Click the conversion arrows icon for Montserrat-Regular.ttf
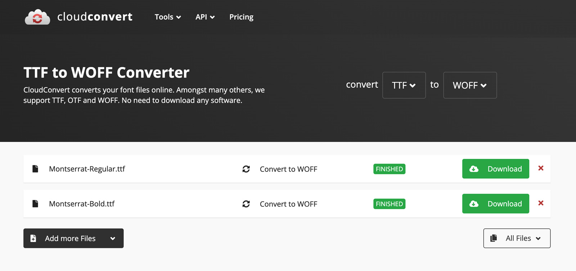Viewport: 576px width, 271px height. (x=246, y=169)
